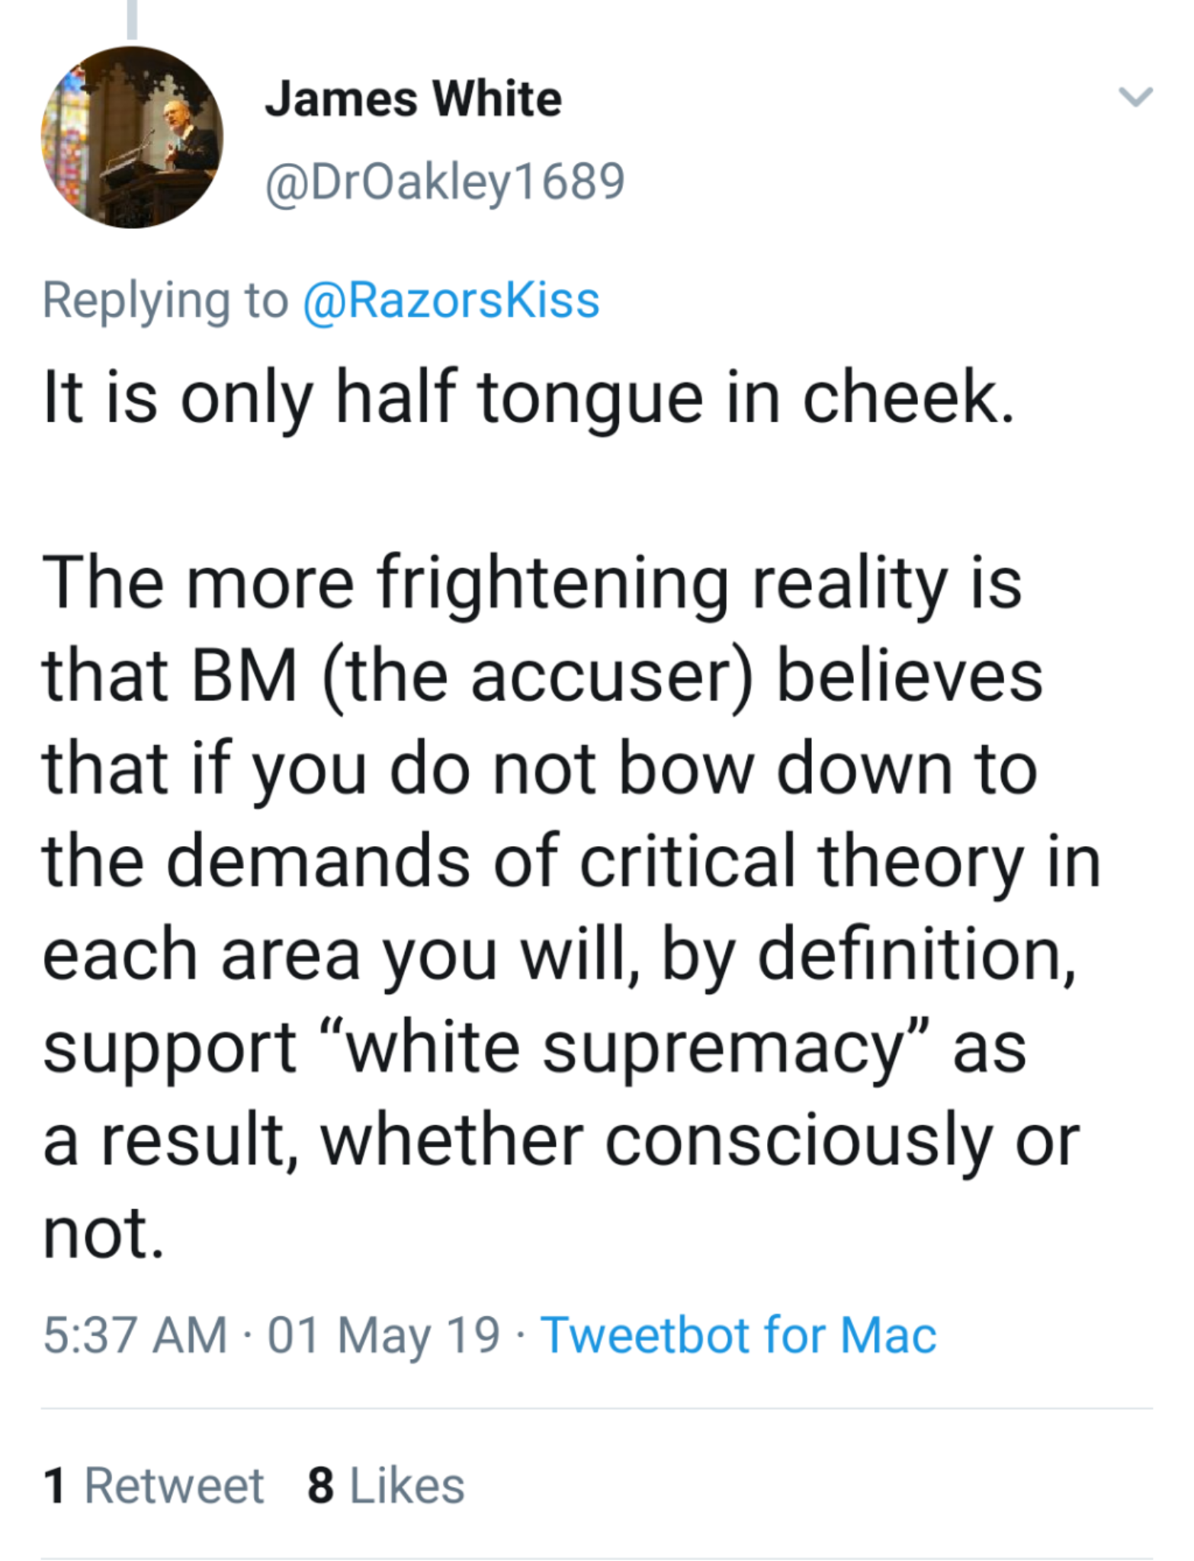Click the 01 May 19 date
The width and height of the screenshot is (1194, 1561).
384,1335
